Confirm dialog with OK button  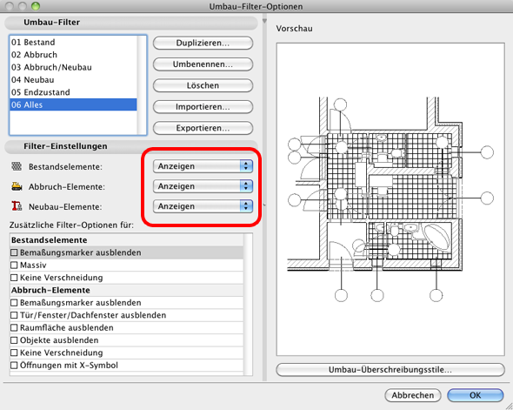475,395
